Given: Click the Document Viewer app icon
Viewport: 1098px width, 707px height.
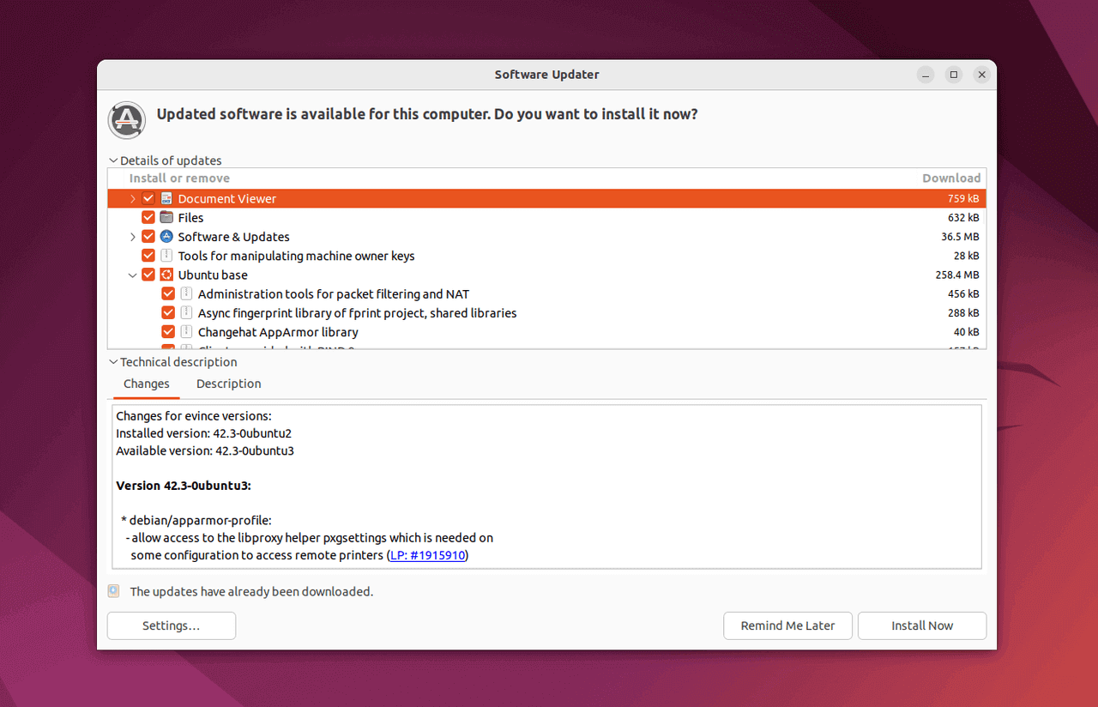Looking at the screenshot, I should (166, 199).
